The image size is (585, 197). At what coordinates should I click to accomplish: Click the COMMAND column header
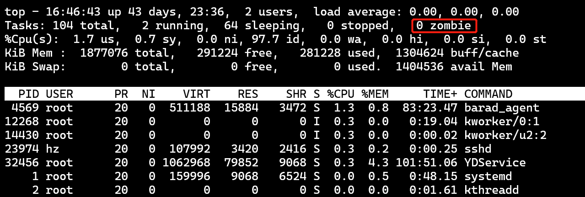pos(488,95)
